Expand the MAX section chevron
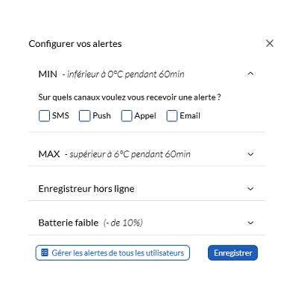The width and height of the screenshot is (304, 297). click(250, 154)
